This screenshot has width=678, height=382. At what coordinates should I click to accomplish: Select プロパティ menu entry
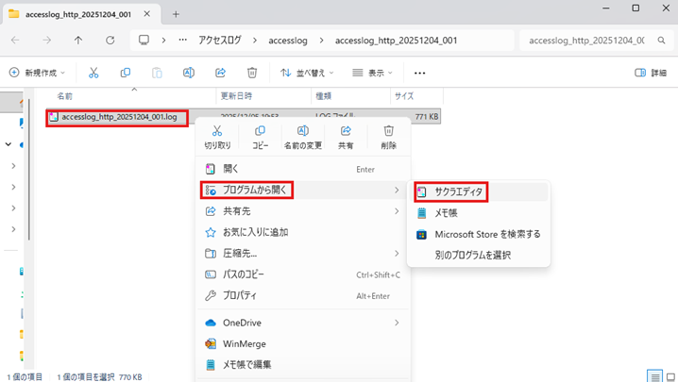point(303,295)
